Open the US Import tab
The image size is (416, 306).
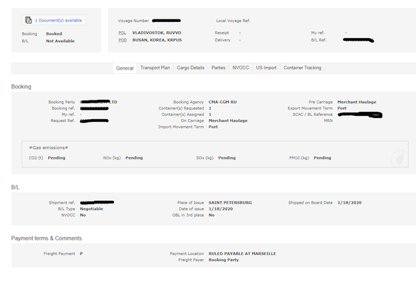[x=266, y=68]
